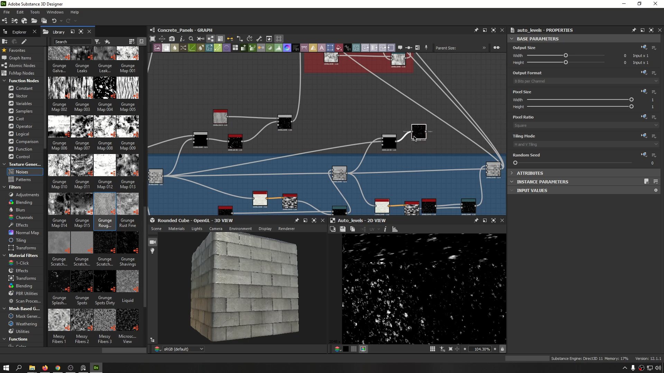
Task: Open the Windows menu
Action: 55,12
